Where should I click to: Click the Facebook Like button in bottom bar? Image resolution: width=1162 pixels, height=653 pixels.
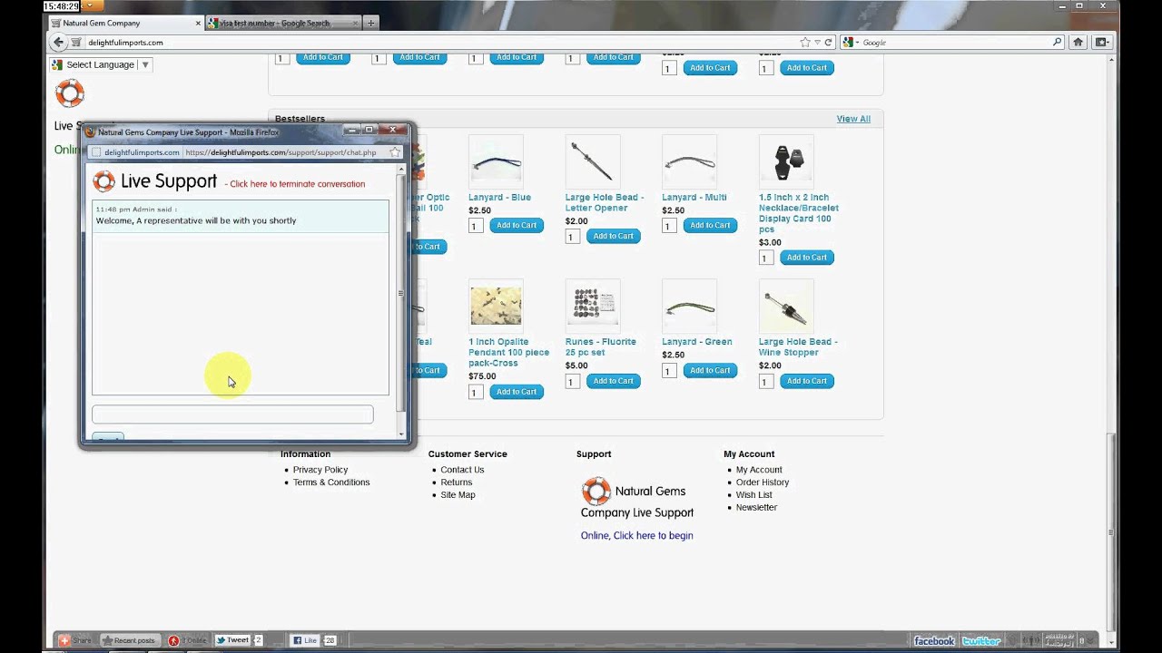[305, 640]
